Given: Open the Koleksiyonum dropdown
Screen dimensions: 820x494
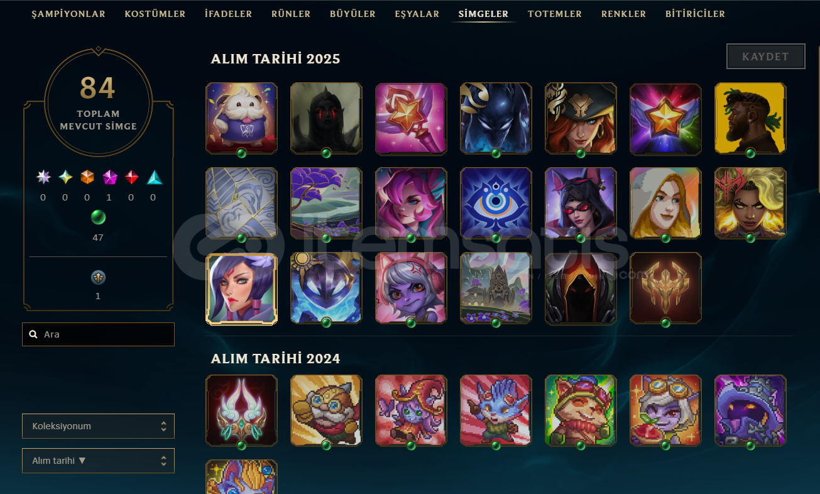Looking at the screenshot, I should 98,426.
